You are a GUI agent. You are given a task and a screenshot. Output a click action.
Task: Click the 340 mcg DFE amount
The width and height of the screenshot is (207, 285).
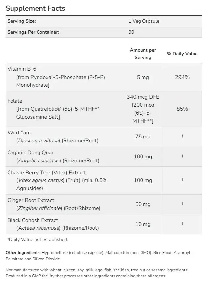point(143,97)
